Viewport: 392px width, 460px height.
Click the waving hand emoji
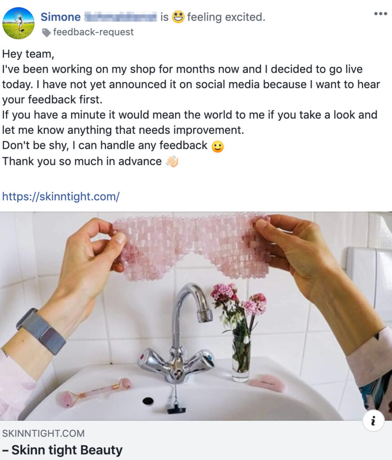coord(172,161)
